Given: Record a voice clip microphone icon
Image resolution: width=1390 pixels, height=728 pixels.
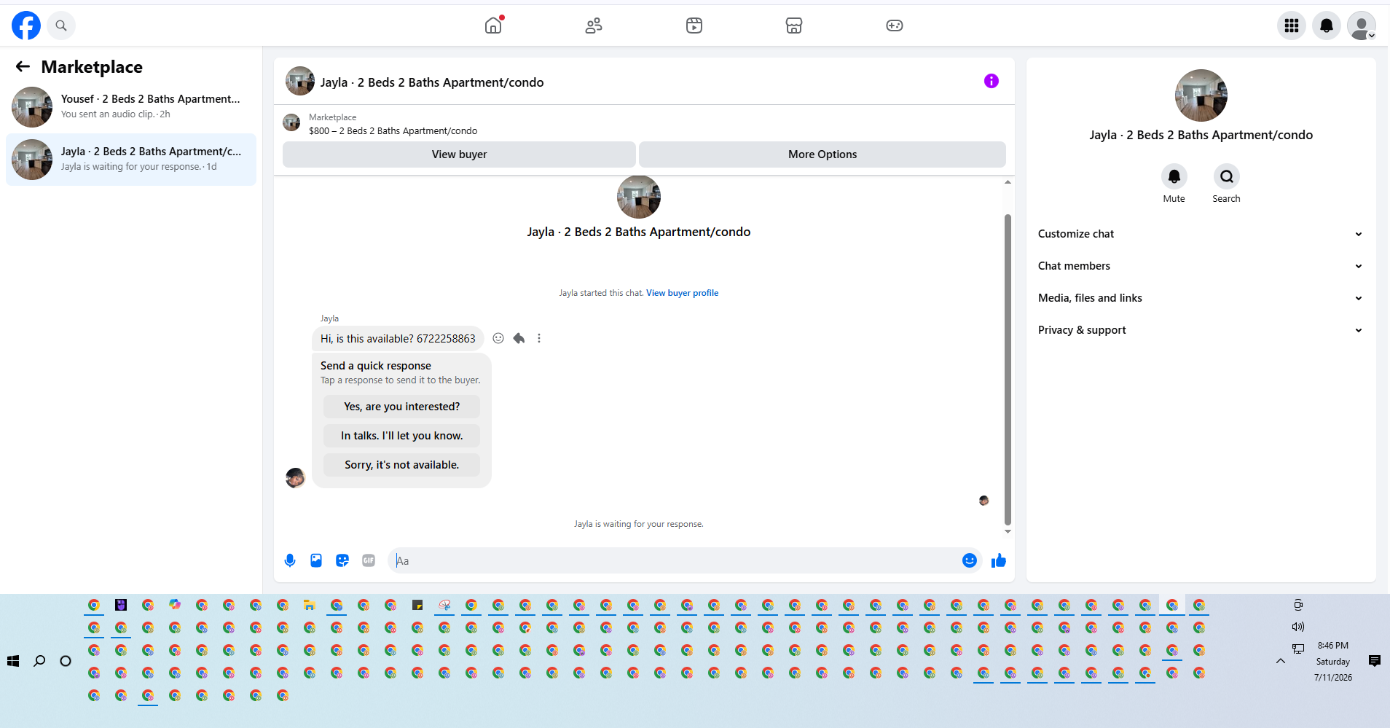Looking at the screenshot, I should tap(290, 560).
